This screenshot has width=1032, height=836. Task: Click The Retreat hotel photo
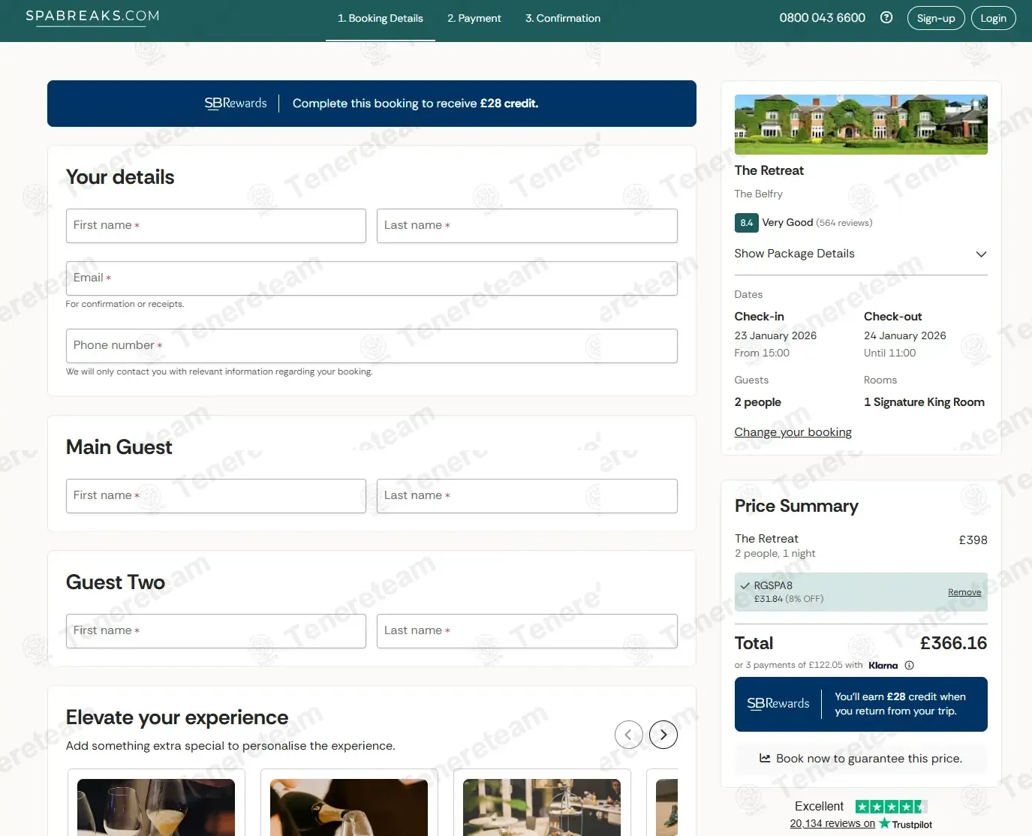pyautogui.click(x=861, y=125)
